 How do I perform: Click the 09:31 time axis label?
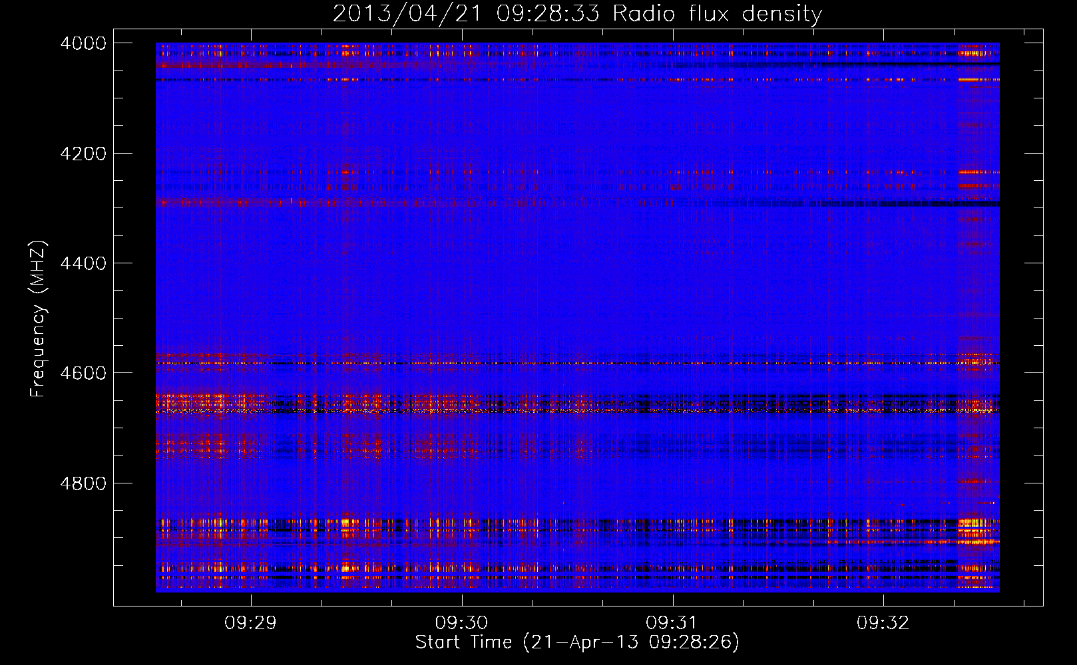click(x=672, y=623)
